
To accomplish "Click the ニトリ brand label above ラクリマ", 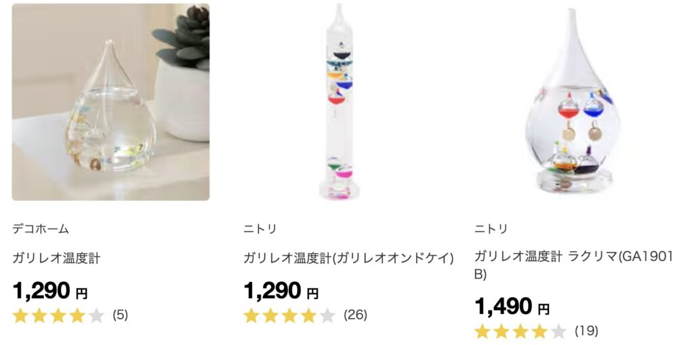I will [x=491, y=229].
